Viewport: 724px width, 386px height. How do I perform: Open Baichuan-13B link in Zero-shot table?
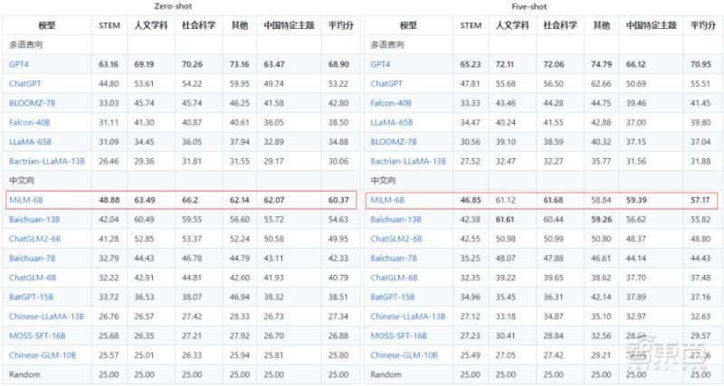(x=34, y=220)
